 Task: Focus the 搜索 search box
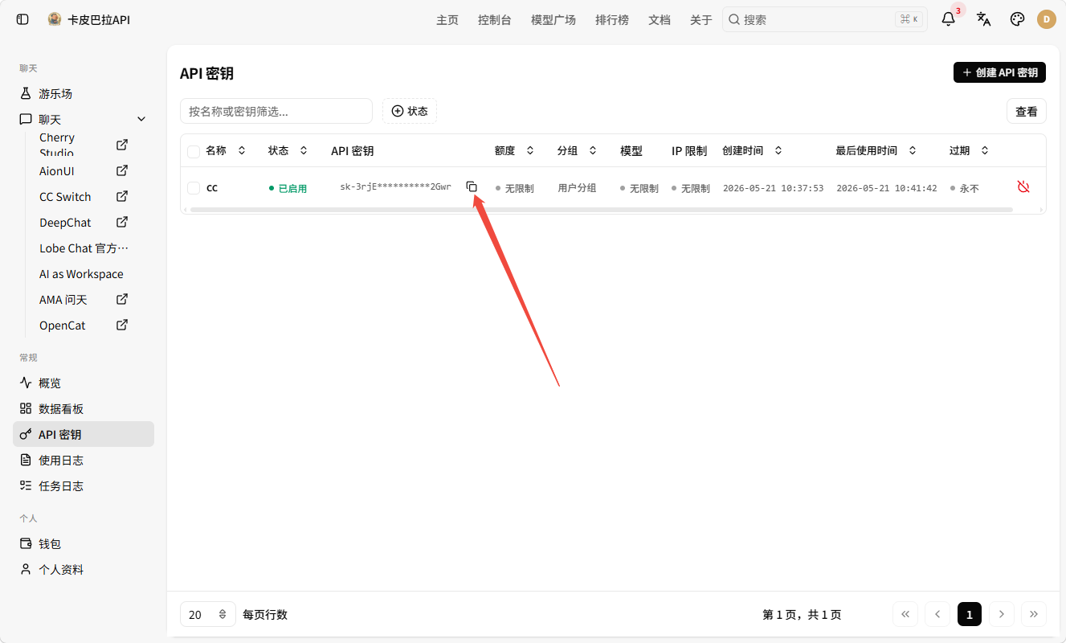[x=825, y=19]
